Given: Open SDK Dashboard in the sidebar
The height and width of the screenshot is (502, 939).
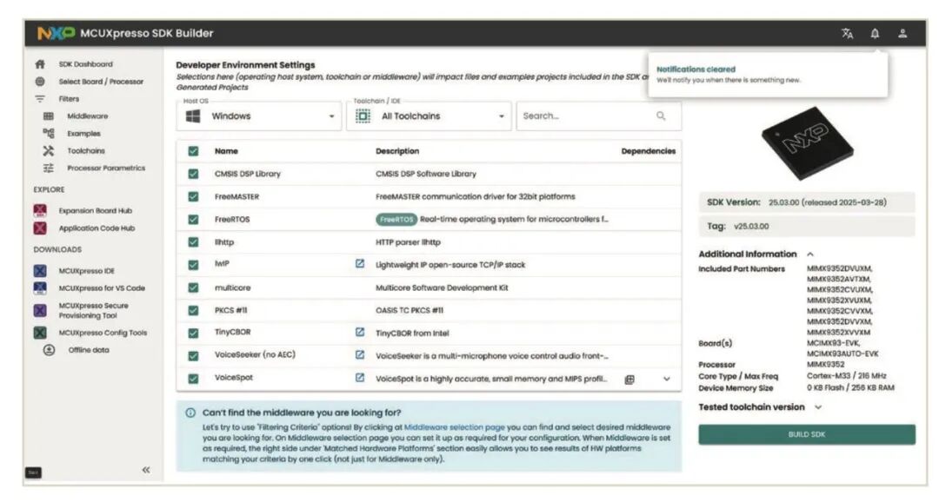Looking at the screenshot, I should (x=85, y=64).
